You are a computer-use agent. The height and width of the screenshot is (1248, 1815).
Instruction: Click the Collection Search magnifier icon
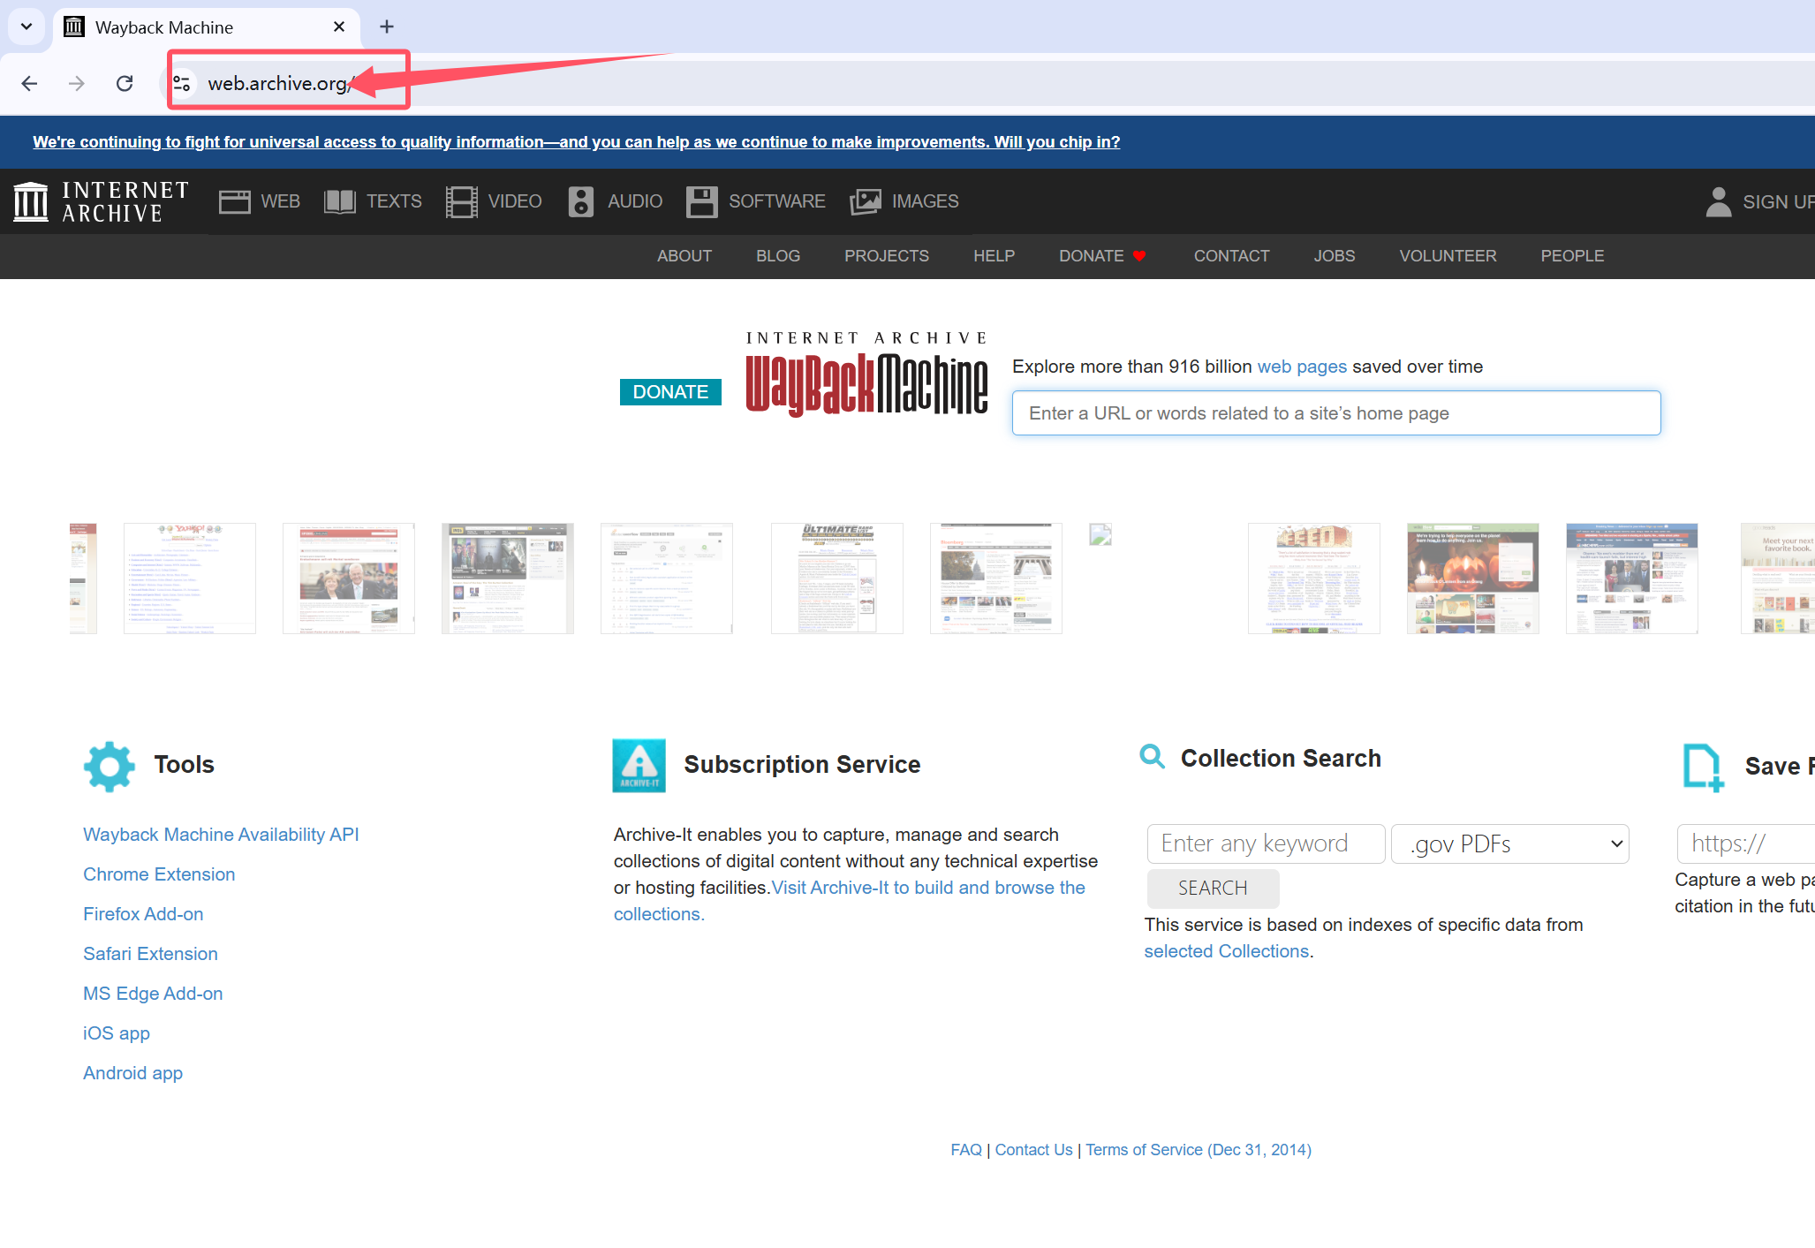pyautogui.click(x=1152, y=756)
